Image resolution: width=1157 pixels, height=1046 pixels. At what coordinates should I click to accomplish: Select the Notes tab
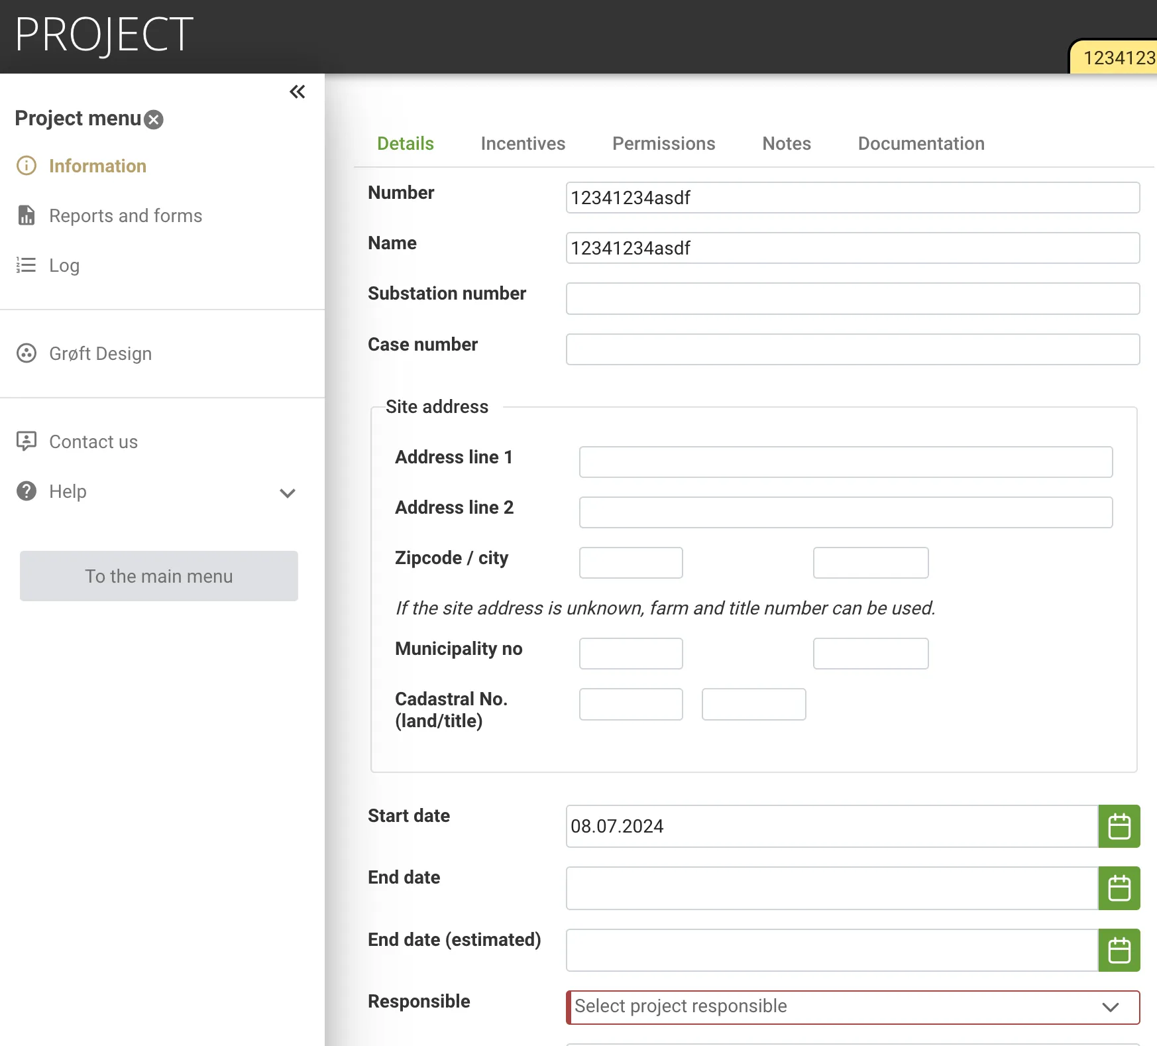click(x=787, y=143)
